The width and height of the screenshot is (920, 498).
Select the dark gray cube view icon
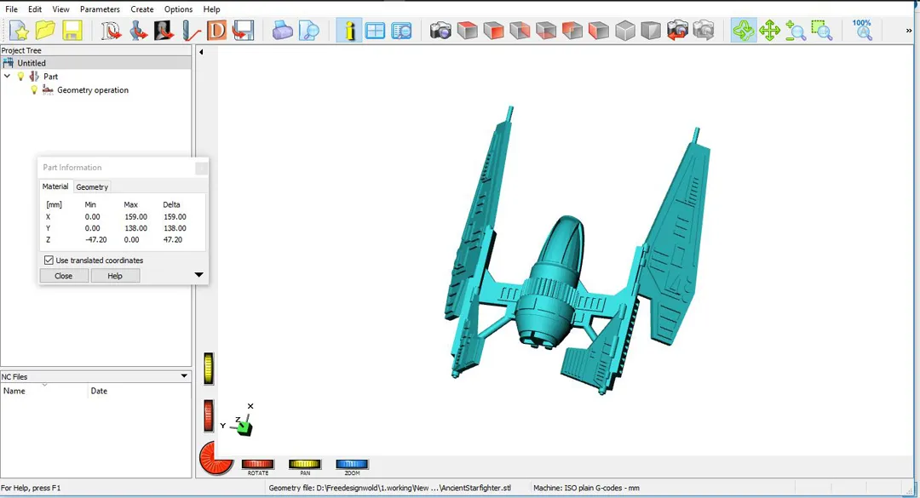coord(651,31)
